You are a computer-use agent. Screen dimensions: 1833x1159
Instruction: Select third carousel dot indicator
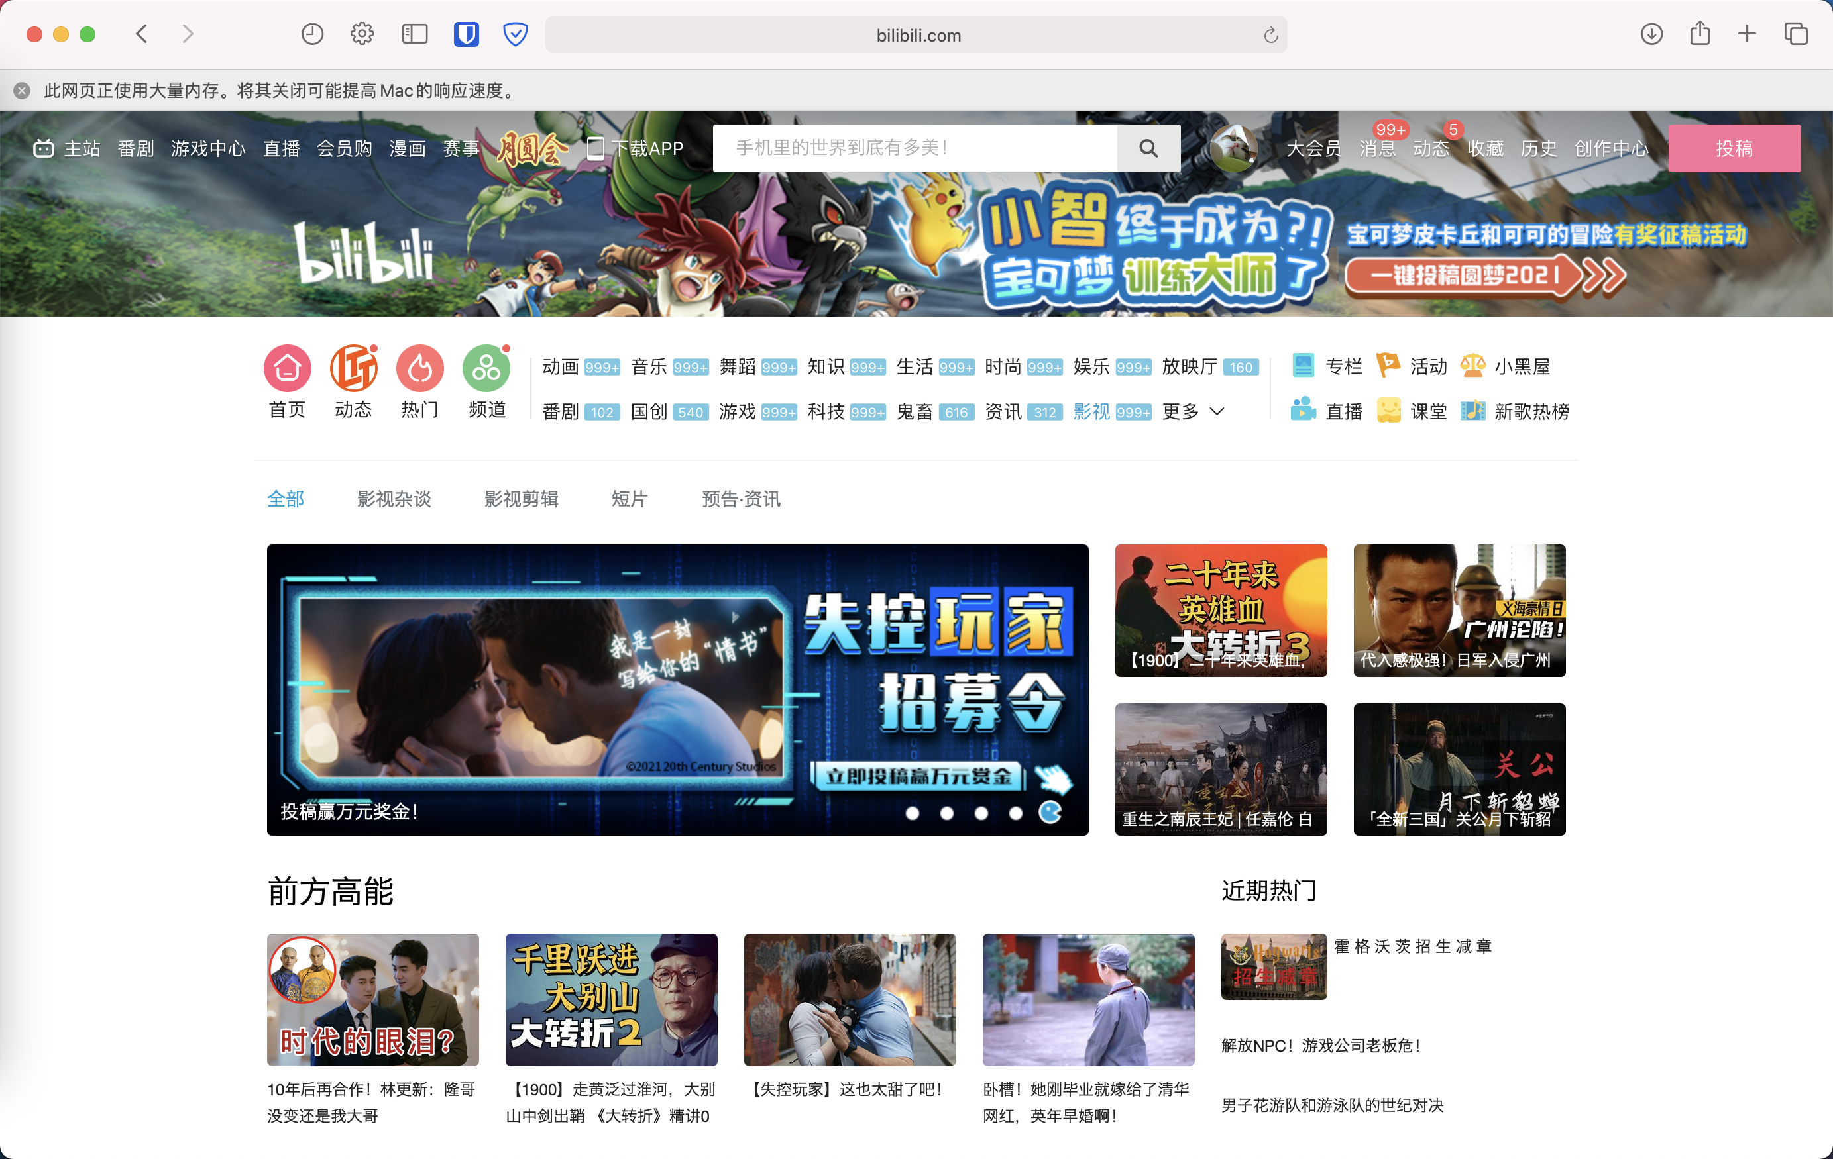point(981,813)
